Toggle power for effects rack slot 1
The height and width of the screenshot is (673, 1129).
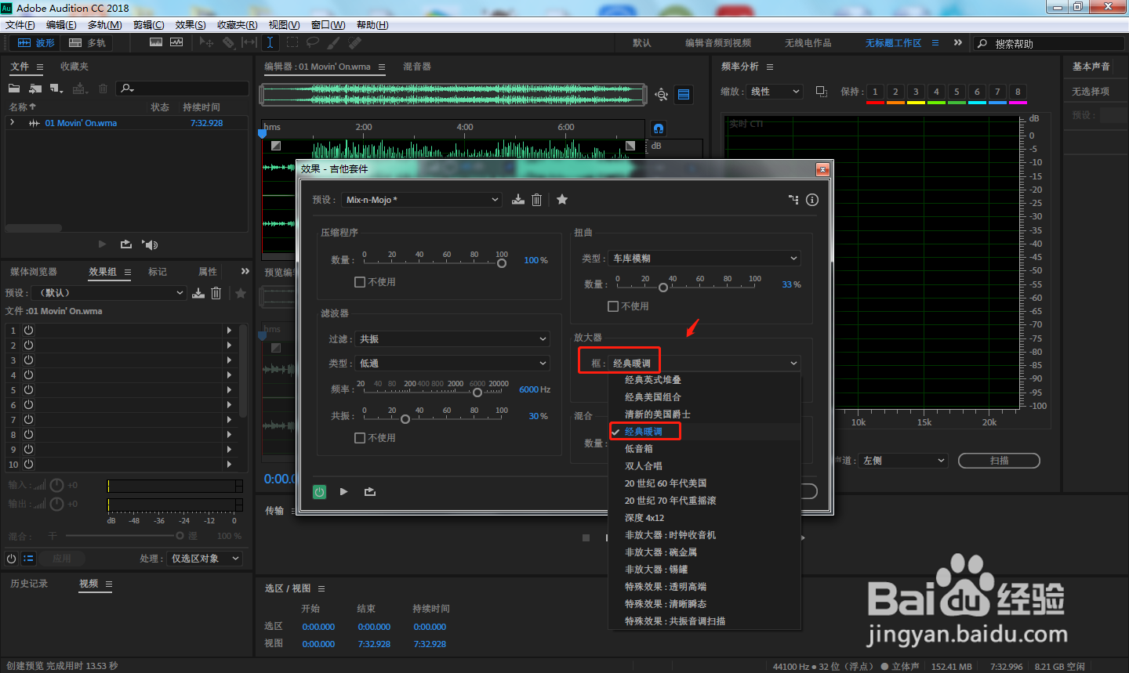(x=28, y=330)
